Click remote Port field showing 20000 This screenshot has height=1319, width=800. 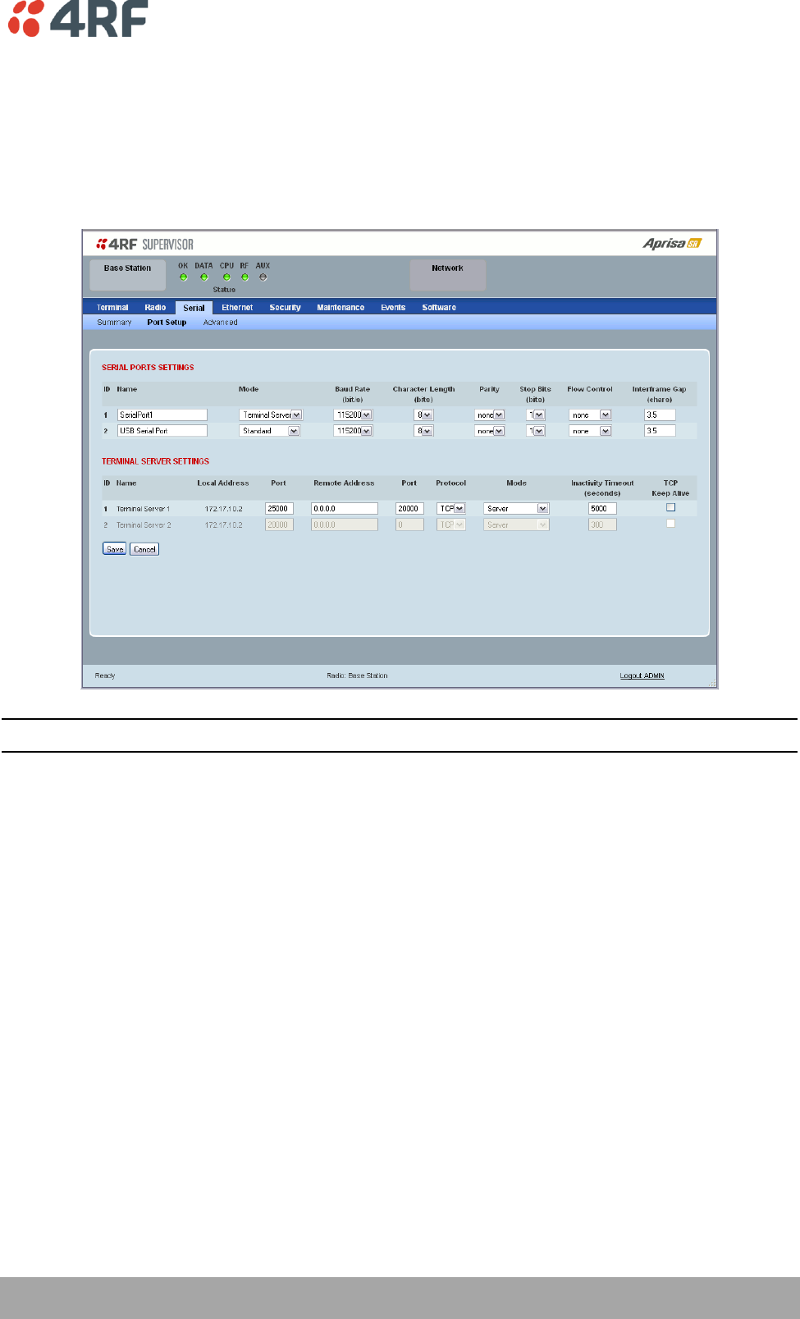coord(409,509)
